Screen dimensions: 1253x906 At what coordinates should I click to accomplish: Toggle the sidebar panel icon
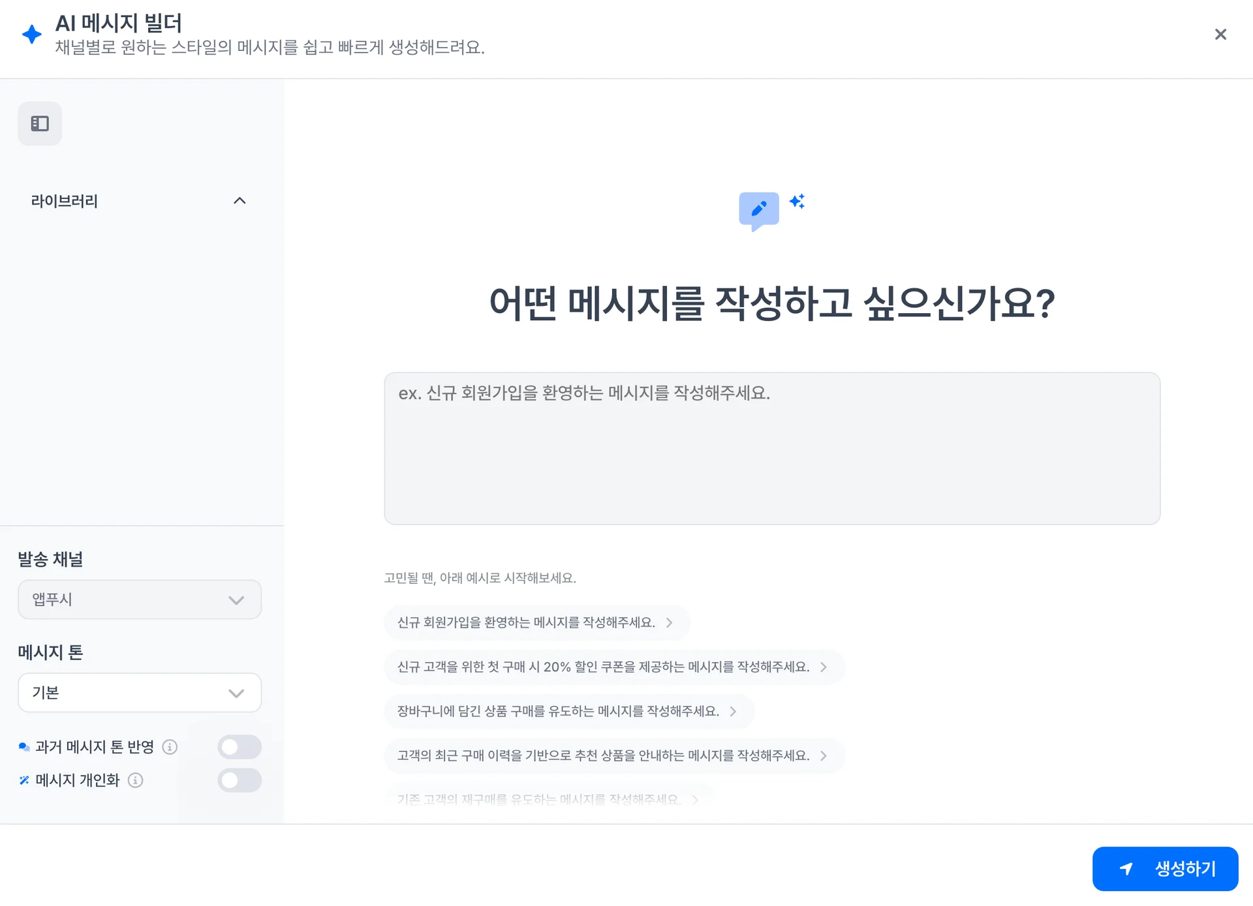pyautogui.click(x=40, y=123)
